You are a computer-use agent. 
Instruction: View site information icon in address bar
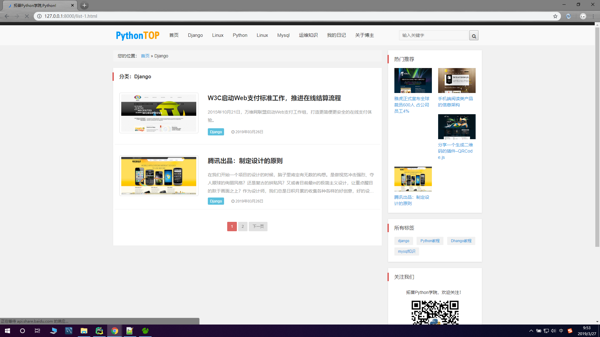[x=39, y=16]
